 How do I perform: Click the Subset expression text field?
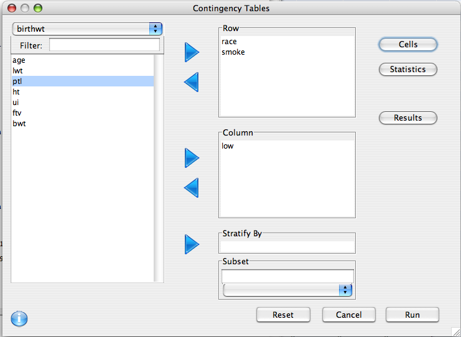(x=287, y=276)
